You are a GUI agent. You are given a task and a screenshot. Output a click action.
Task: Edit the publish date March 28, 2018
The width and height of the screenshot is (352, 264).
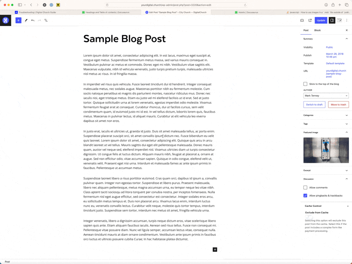334,55
